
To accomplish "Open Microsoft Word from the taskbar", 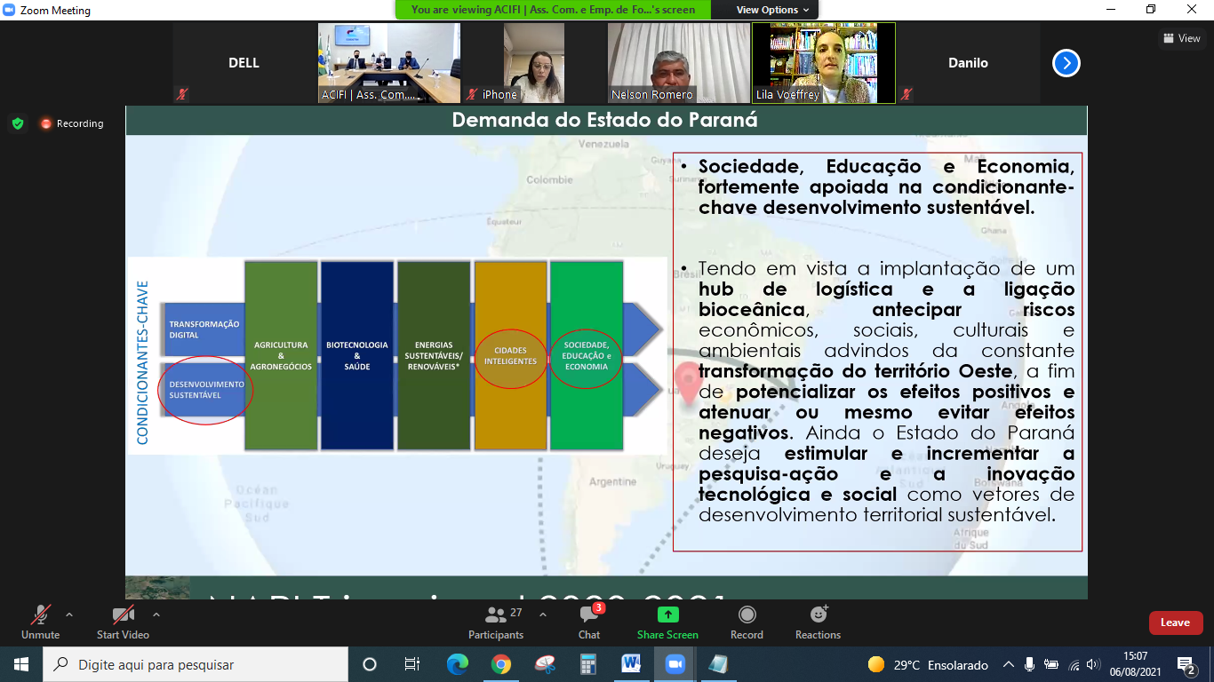I will [631, 664].
